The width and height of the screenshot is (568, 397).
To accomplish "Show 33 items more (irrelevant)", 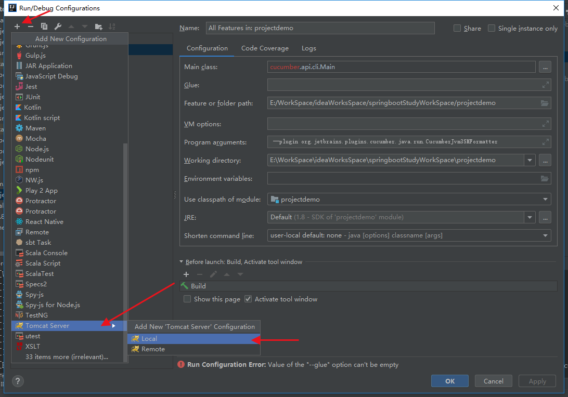I will (67, 357).
